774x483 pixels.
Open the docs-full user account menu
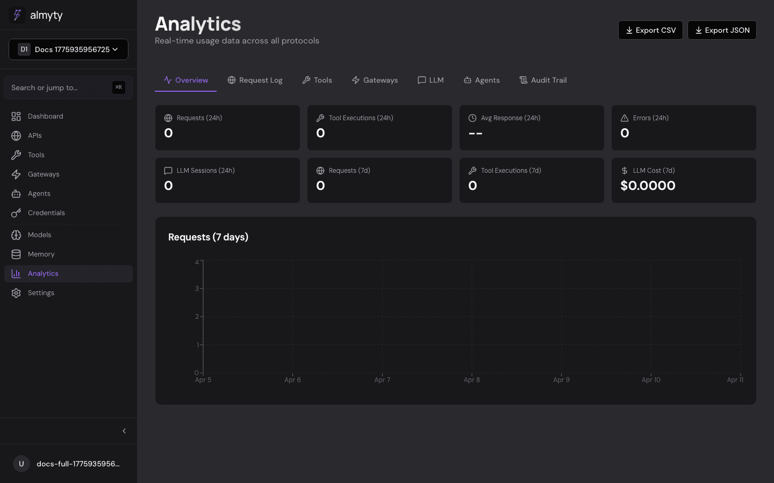coord(68,464)
